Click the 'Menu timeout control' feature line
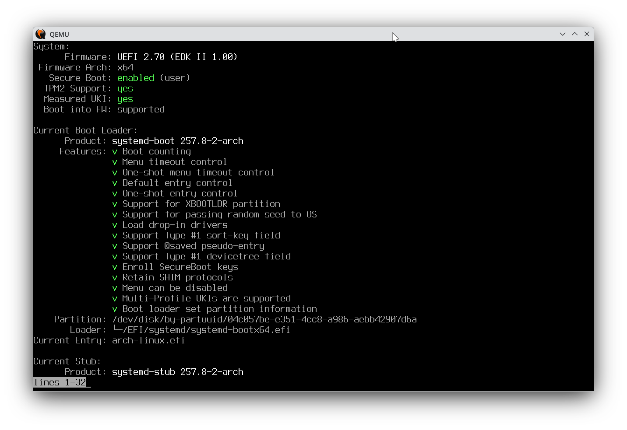Viewport: 627px width, 430px height. [169, 162]
